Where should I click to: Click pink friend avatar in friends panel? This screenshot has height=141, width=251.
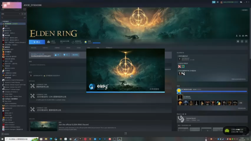(x=179, y=66)
